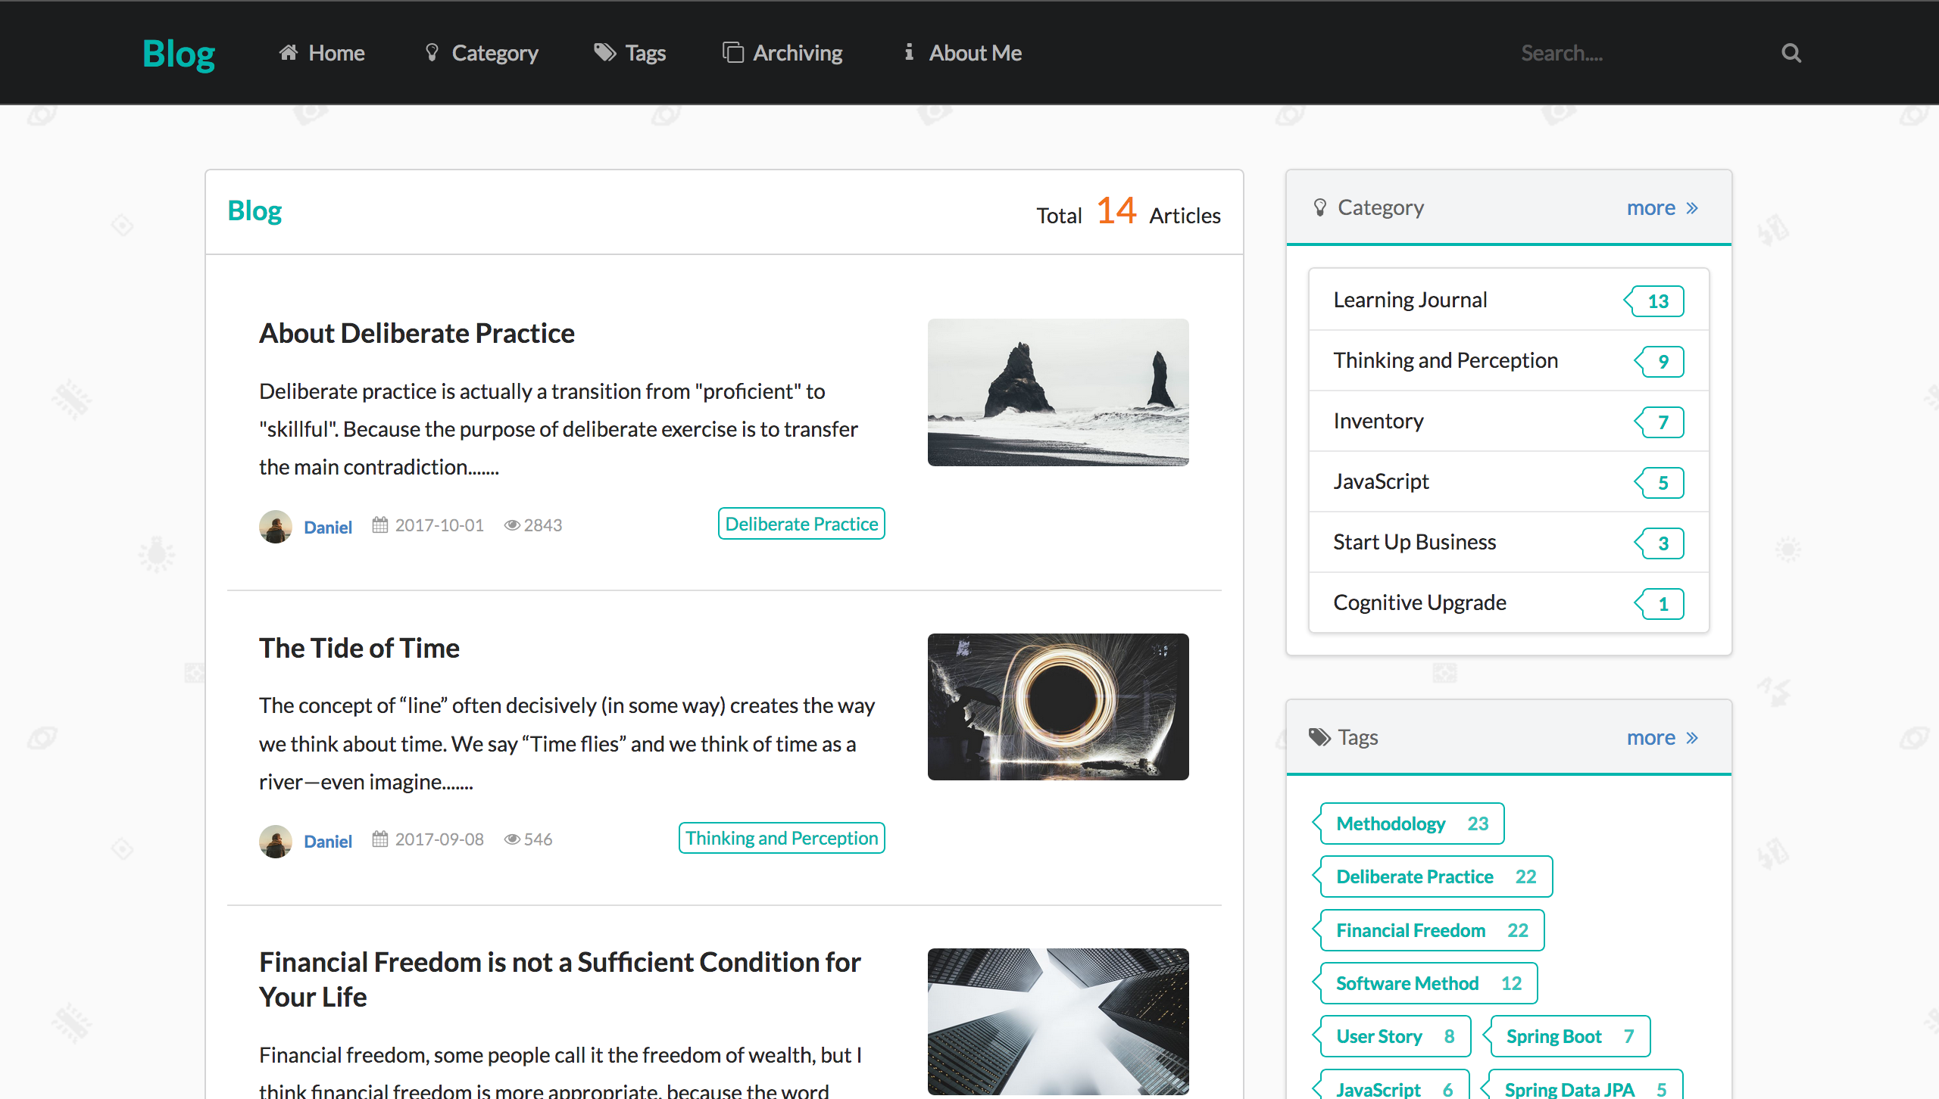
Task: Focus the Search input field
Action: (1640, 53)
